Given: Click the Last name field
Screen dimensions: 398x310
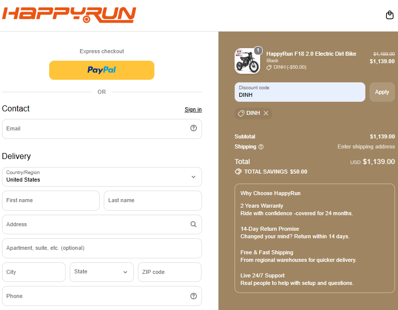Looking at the screenshot, I should [x=152, y=201].
